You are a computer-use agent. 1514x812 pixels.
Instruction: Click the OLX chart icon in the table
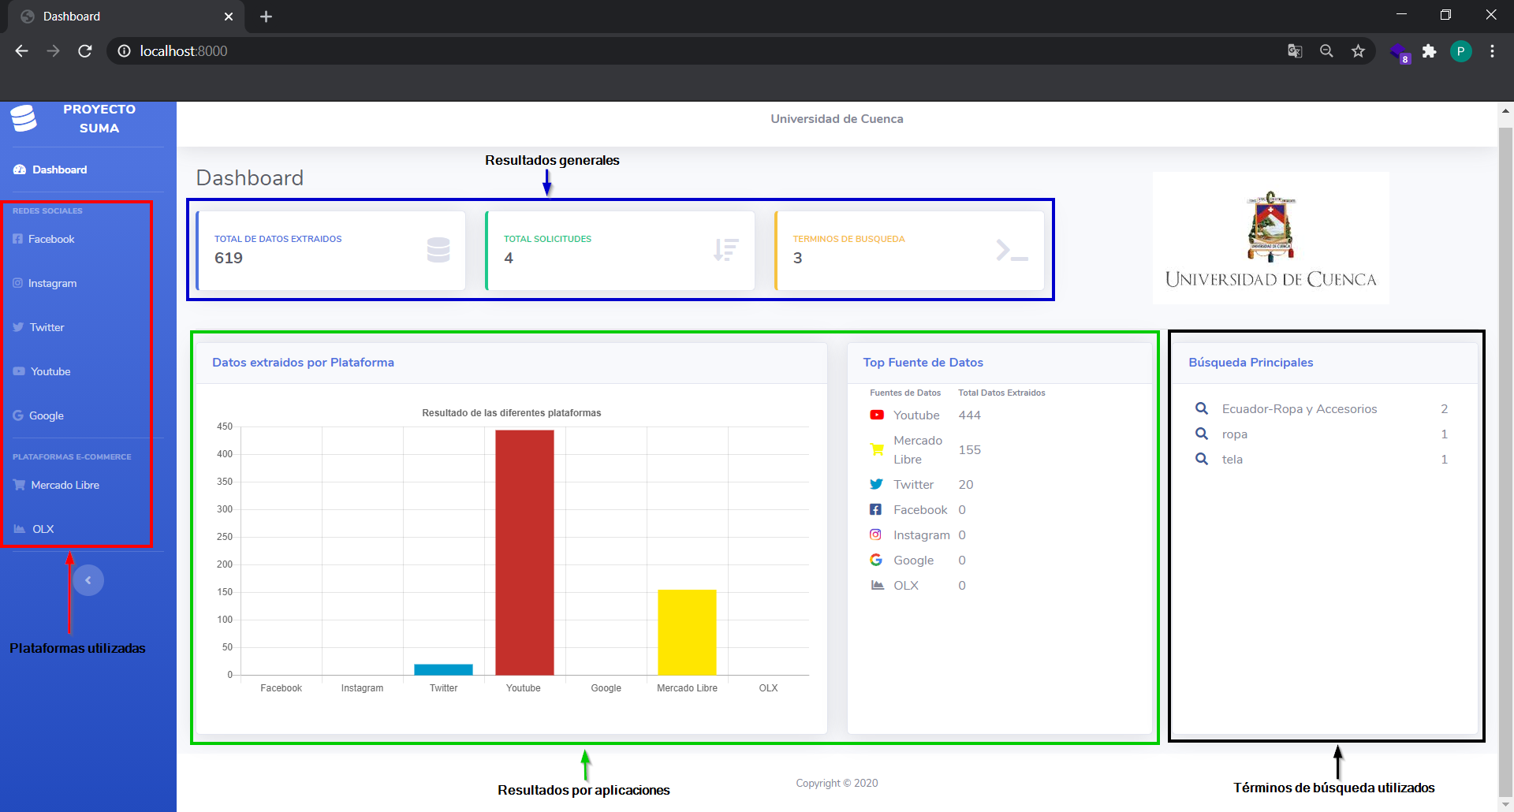click(x=877, y=585)
